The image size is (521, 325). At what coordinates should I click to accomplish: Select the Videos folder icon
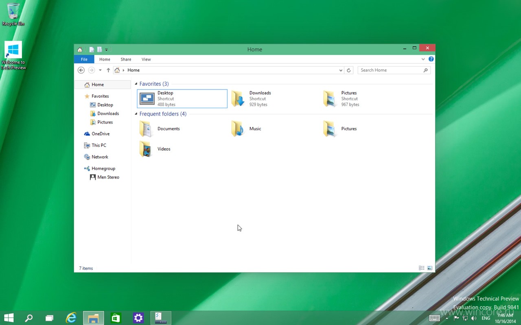coord(146,149)
